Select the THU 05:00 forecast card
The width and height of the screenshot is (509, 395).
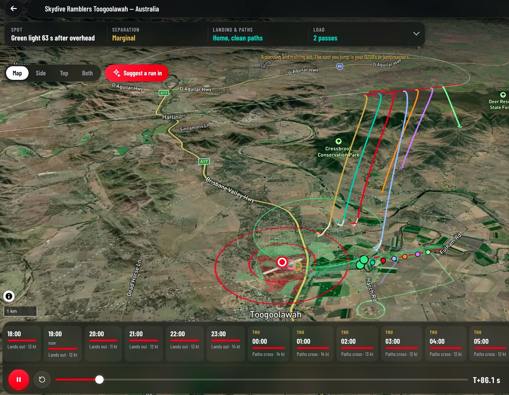tap(489, 343)
